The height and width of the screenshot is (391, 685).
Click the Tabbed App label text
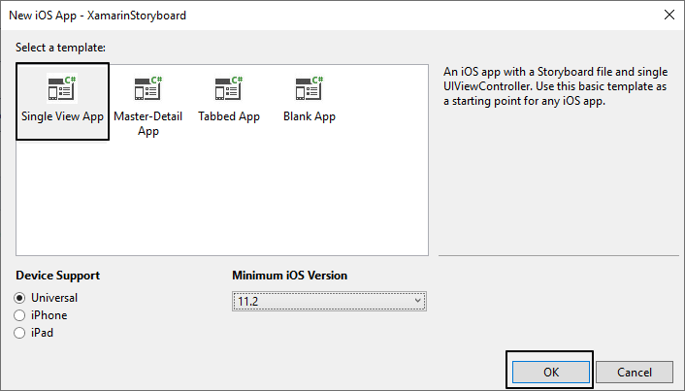(x=229, y=116)
